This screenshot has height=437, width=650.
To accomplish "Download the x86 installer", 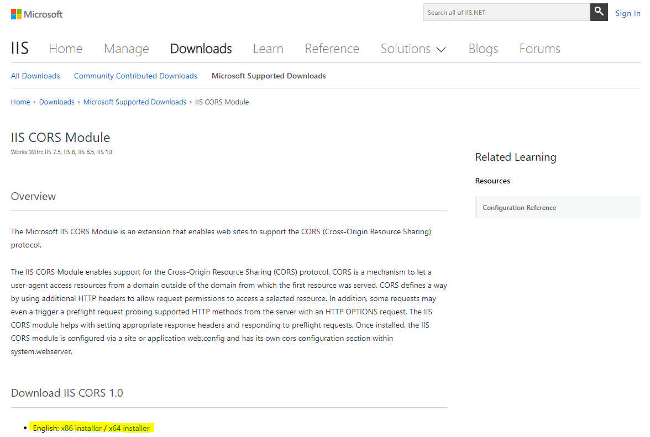I will point(81,428).
